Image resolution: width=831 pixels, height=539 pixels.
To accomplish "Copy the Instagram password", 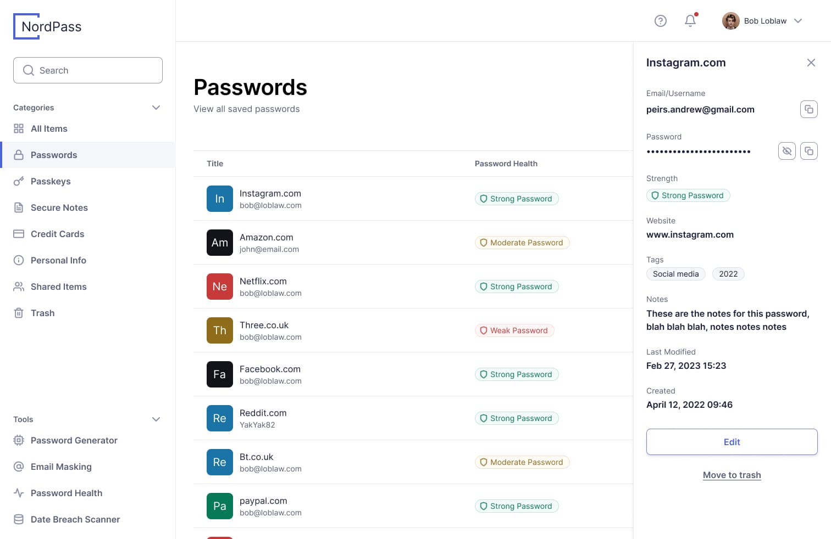I will coord(809,151).
